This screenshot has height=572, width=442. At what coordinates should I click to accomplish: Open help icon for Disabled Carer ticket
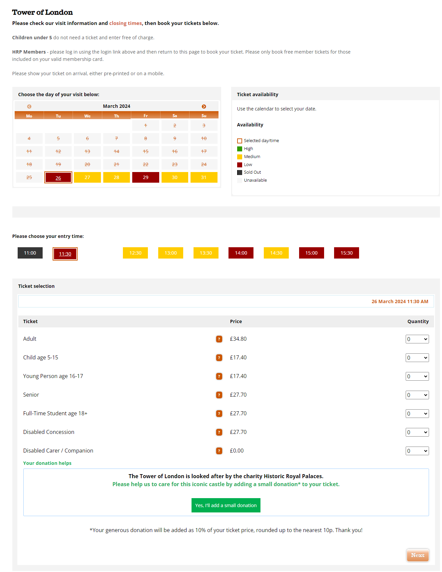(x=219, y=451)
